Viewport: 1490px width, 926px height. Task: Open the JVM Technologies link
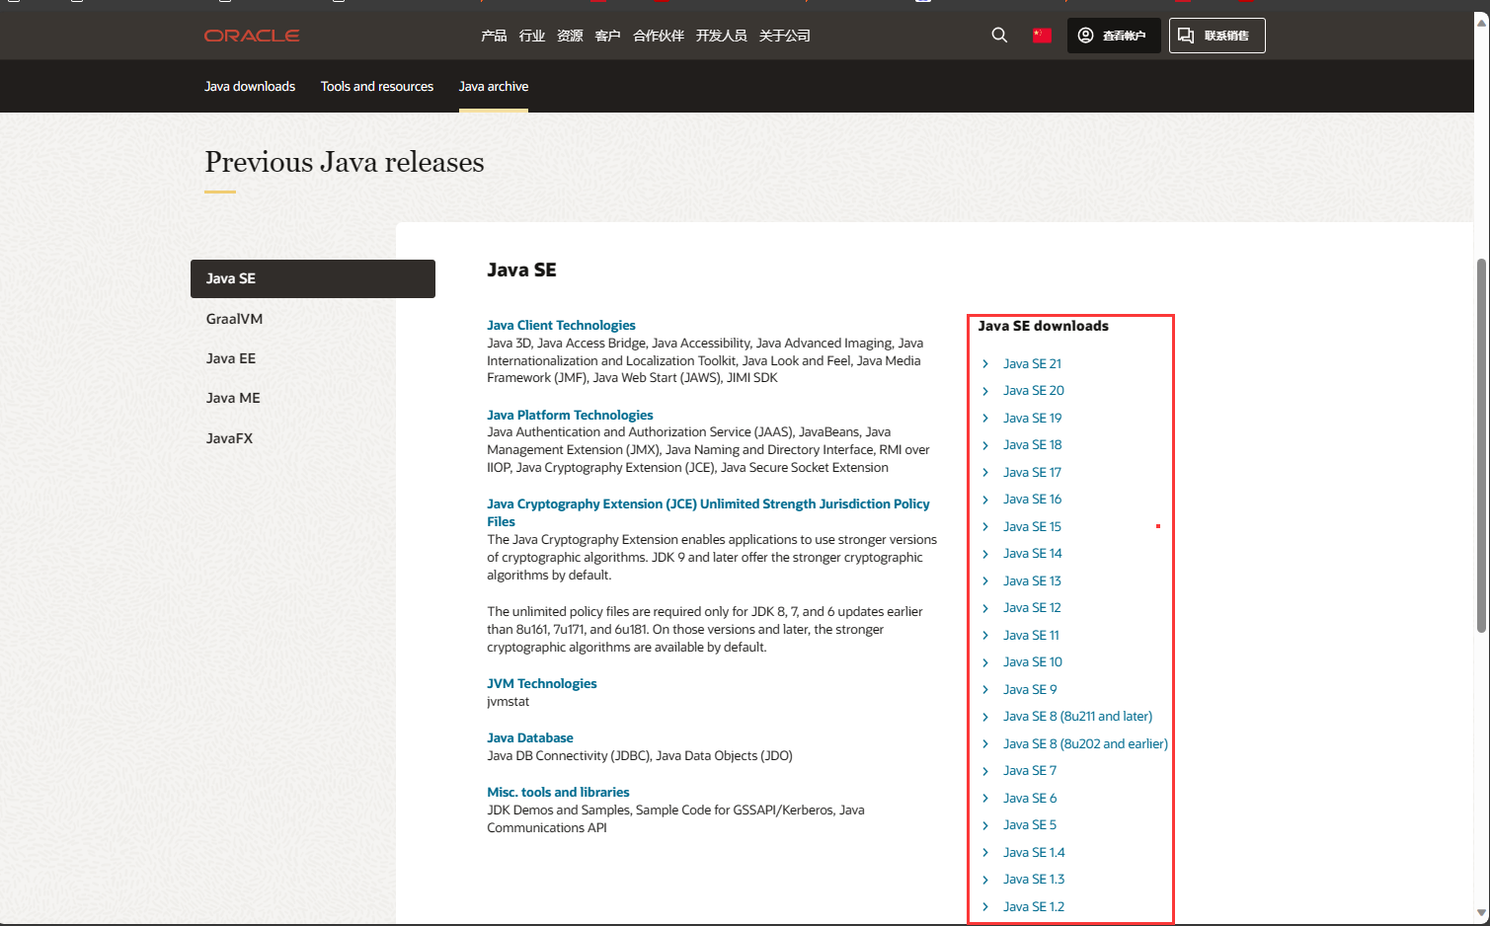(541, 683)
